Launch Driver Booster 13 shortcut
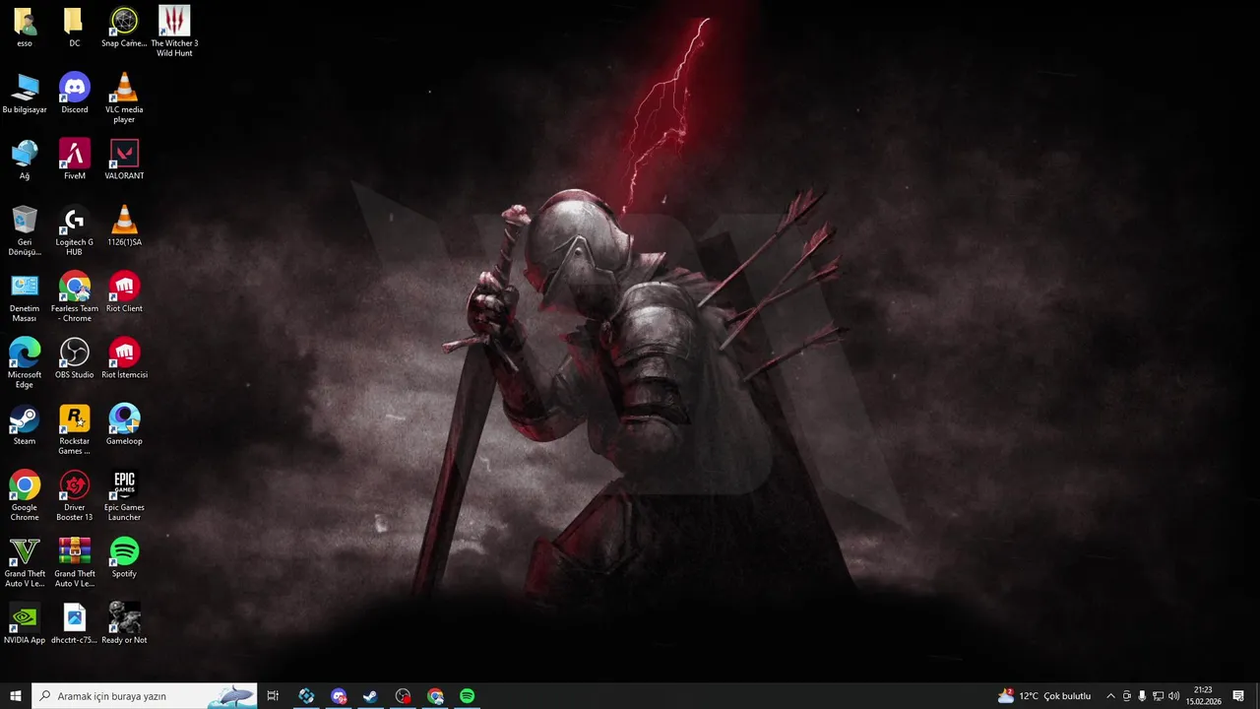The width and height of the screenshot is (1260, 709). coord(75,494)
